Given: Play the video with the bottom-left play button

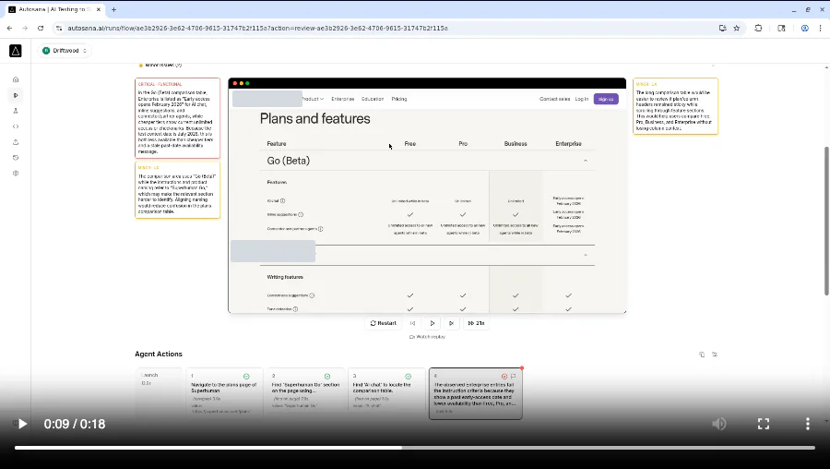Looking at the screenshot, I should pos(23,424).
